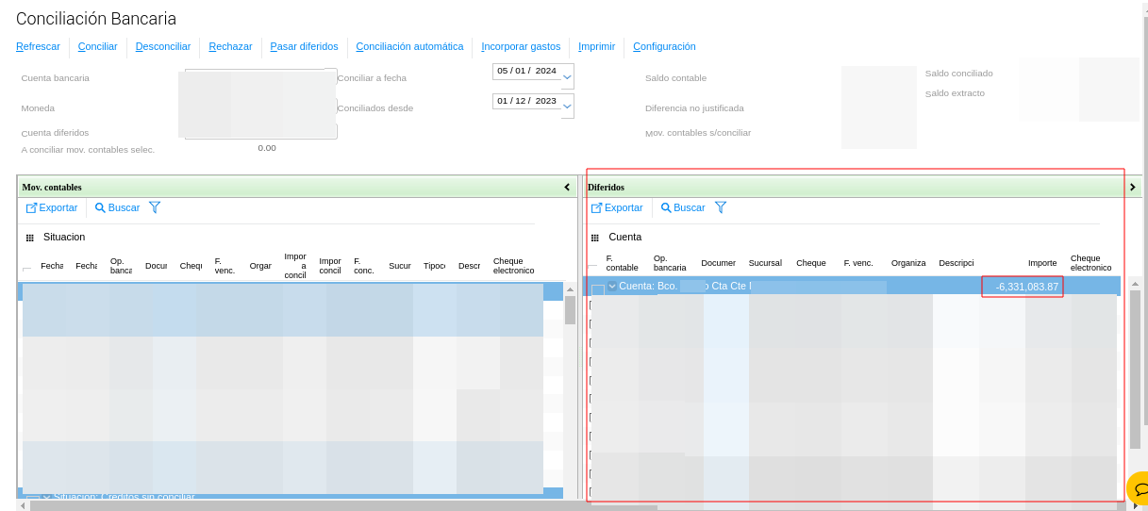The height and width of the screenshot is (511, 1148).
Task: Export the Mov. contables grid
Action: point(52,207)
